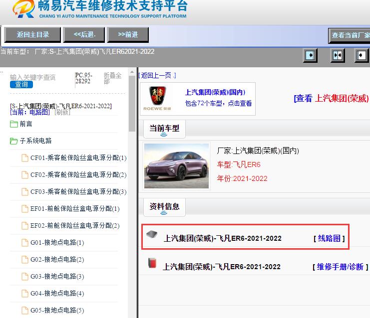Click the 车型:飞凡ER6 text

(239, 164)
